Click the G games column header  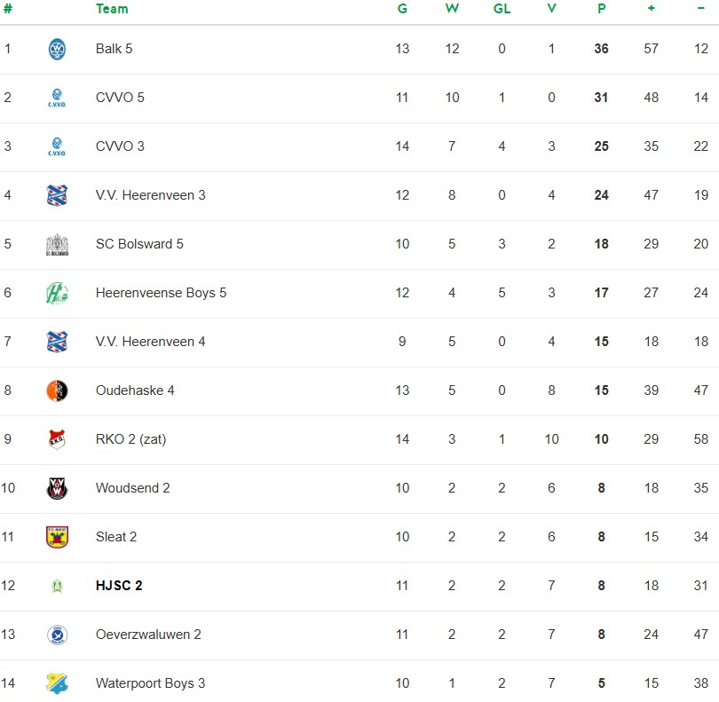click(402, 9)
